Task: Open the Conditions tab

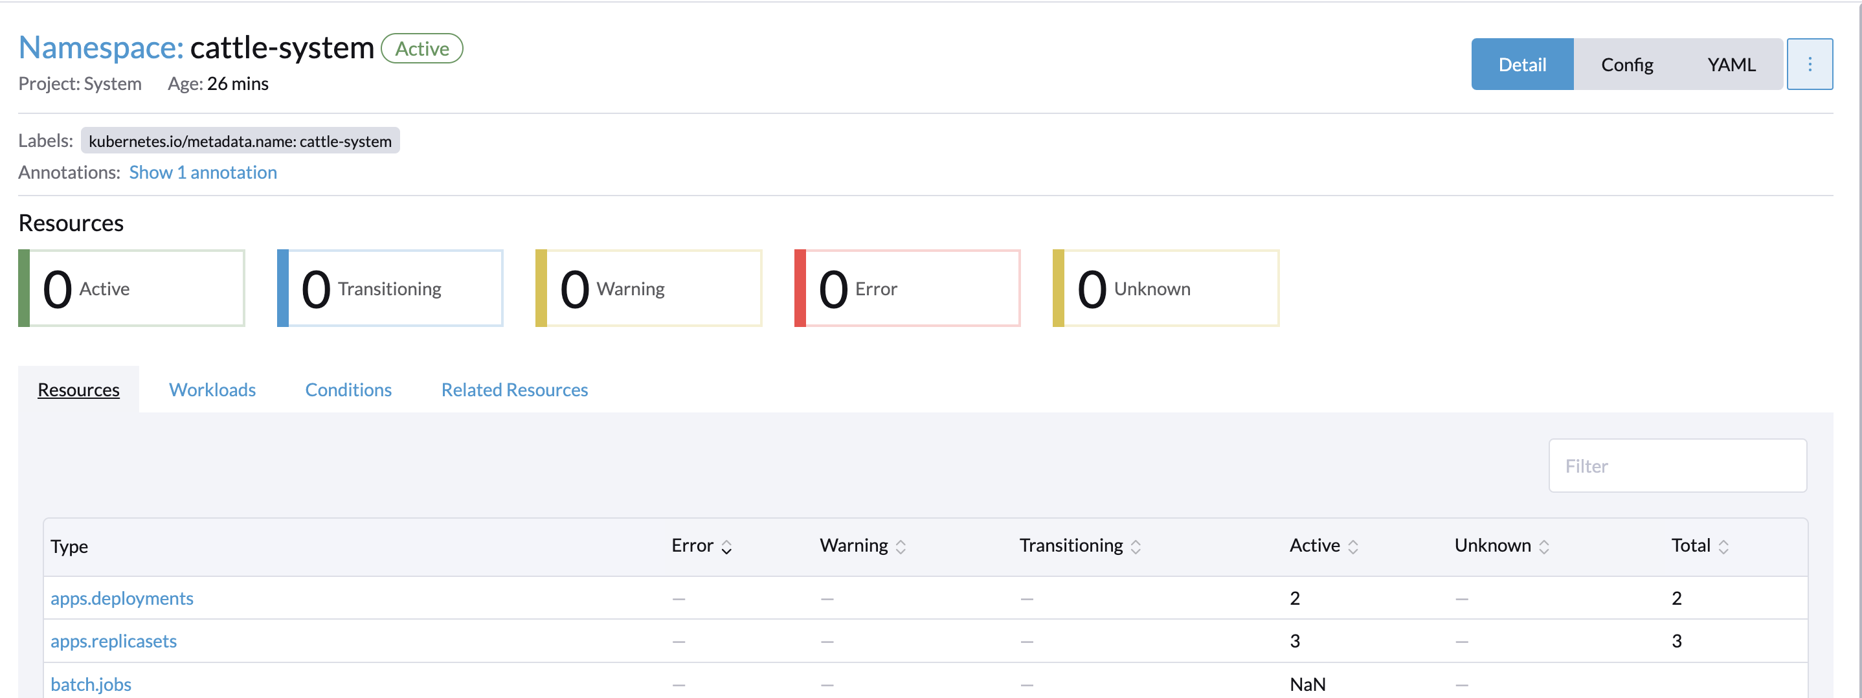Action: coord(348,389)
